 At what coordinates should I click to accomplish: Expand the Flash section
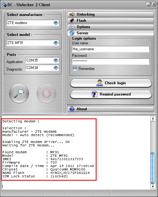pos(111,21)
